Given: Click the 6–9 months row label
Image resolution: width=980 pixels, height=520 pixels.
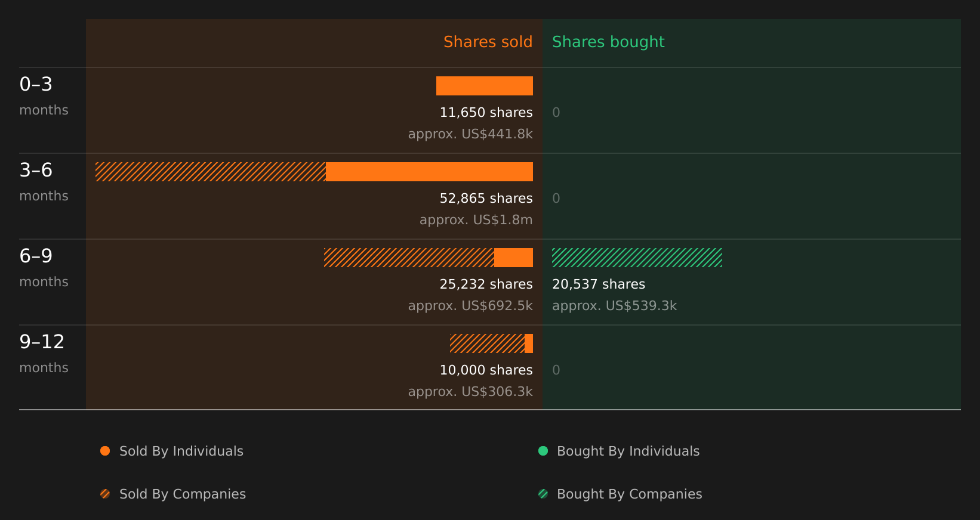Looking at the screenshot, I should pyautogui.click(x=44, y=268).
